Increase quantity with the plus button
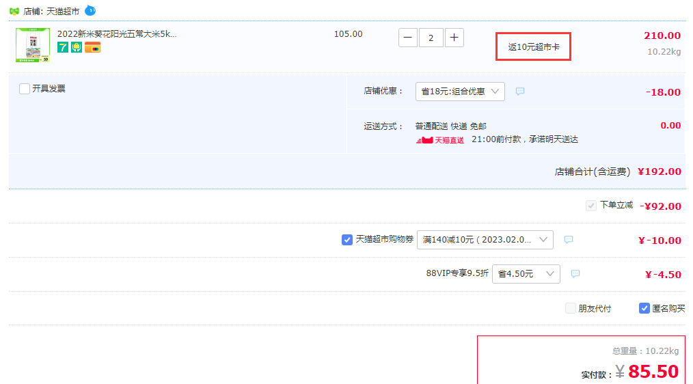The width and height of the screenshot is (693, 384). 454,38
